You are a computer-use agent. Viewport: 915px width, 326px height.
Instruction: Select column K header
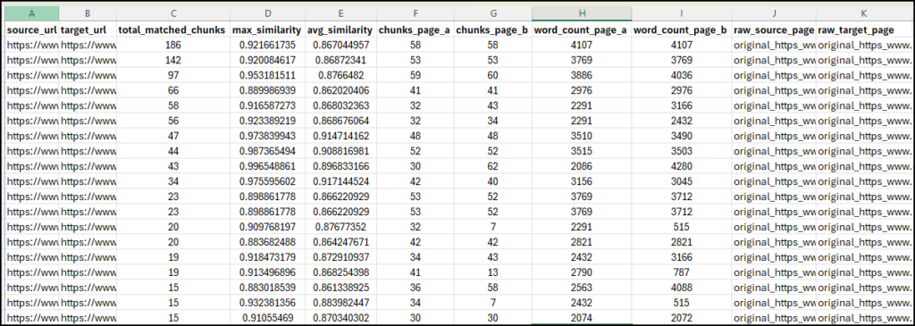click(864, 14)
